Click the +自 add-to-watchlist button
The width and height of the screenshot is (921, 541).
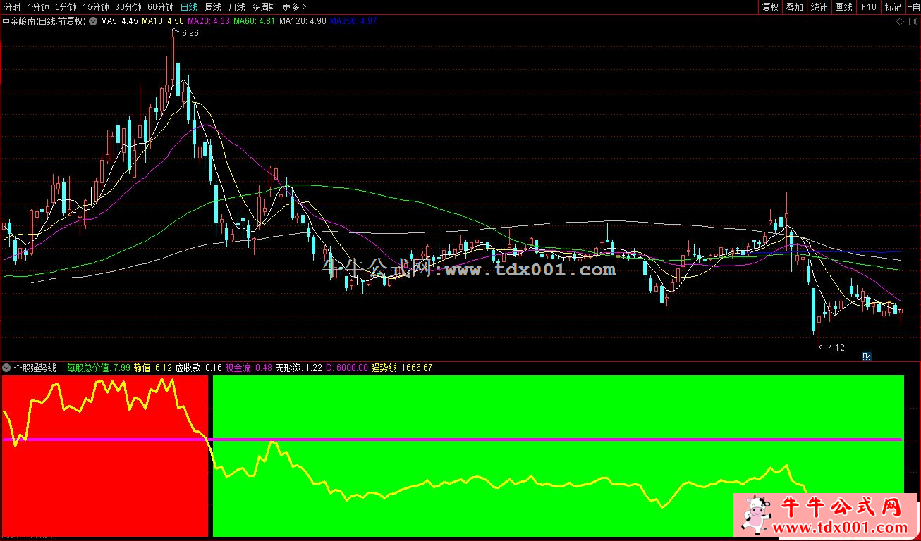[x=913, y=7]
